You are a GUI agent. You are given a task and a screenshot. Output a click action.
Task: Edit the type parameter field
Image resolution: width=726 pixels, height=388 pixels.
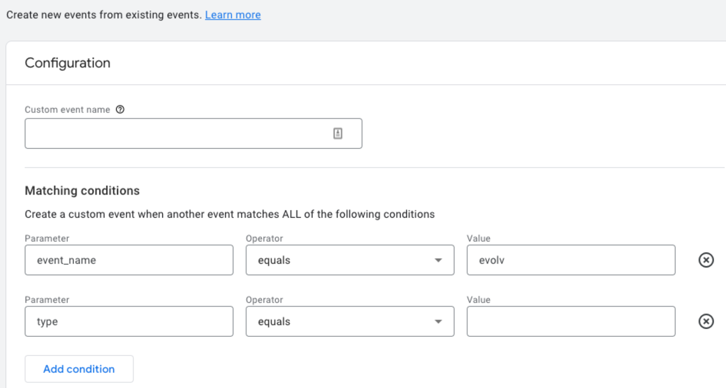[129, 321]
